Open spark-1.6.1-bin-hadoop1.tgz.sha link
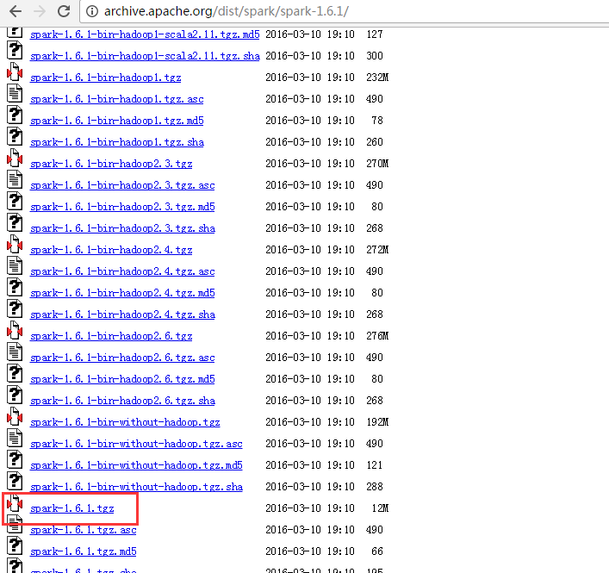This screenshot has width=609, height=573. (x=117, y=142)
